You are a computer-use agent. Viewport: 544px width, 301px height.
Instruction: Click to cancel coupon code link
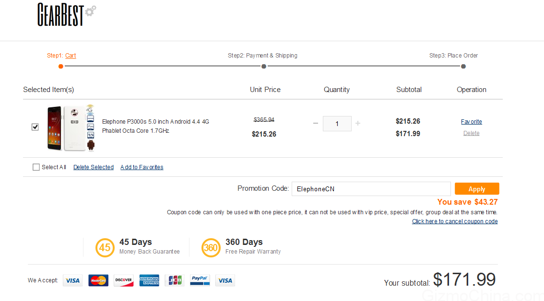coord(455,221)
